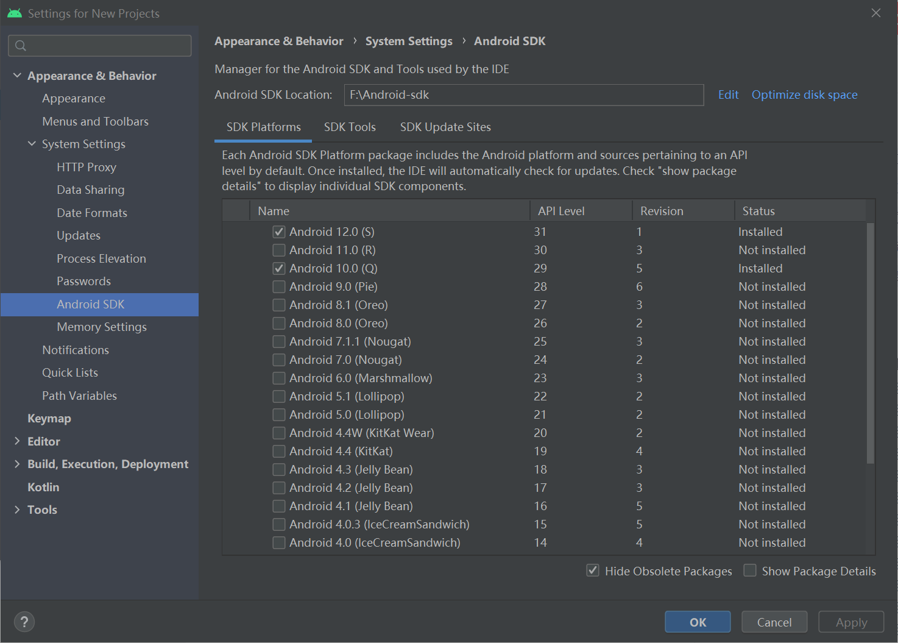
Task: Select Date Formats in the tree
Action: coord(92,213)
